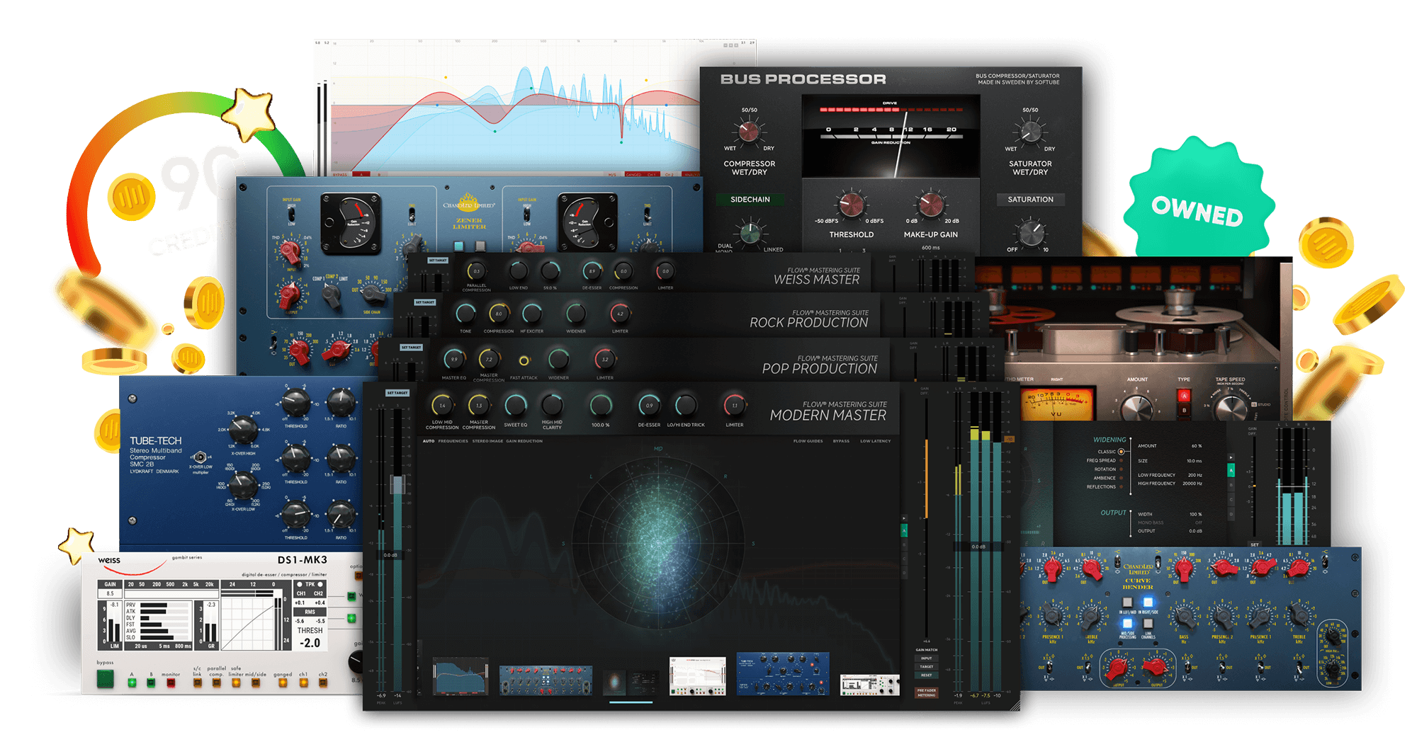Viewport: 1417px width, 737px height.
Task: Toggle the s/c link button on Weiss DS1-MK3
Action: [197, 683]
